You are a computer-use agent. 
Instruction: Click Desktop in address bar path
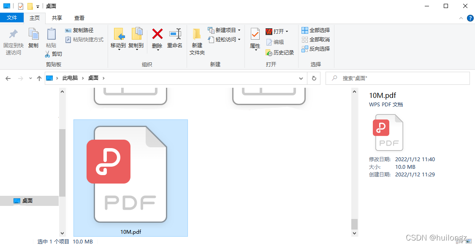pos(93,78)
